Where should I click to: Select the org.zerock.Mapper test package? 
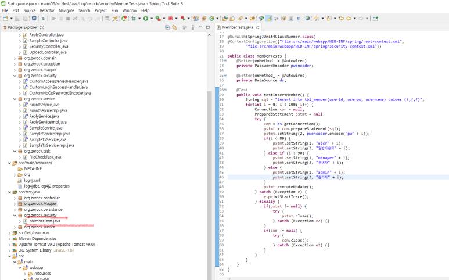(41, 203)
